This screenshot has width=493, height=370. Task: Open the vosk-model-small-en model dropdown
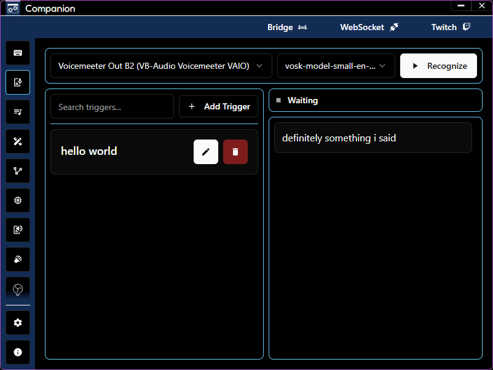pyautogui.click(x=336, y=66)
